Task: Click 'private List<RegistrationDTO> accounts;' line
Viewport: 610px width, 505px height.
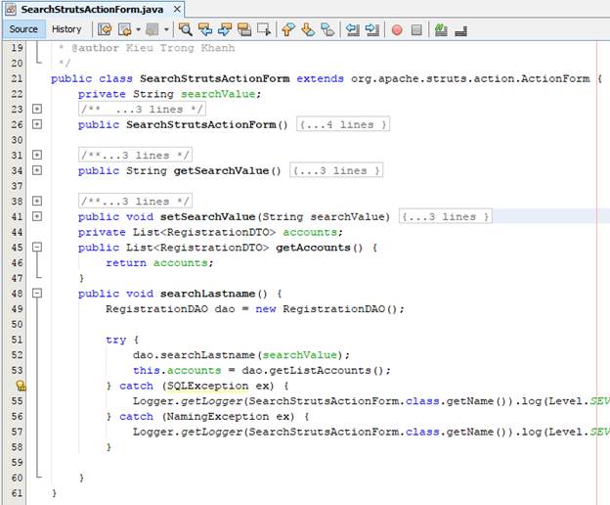Action: 210,233
